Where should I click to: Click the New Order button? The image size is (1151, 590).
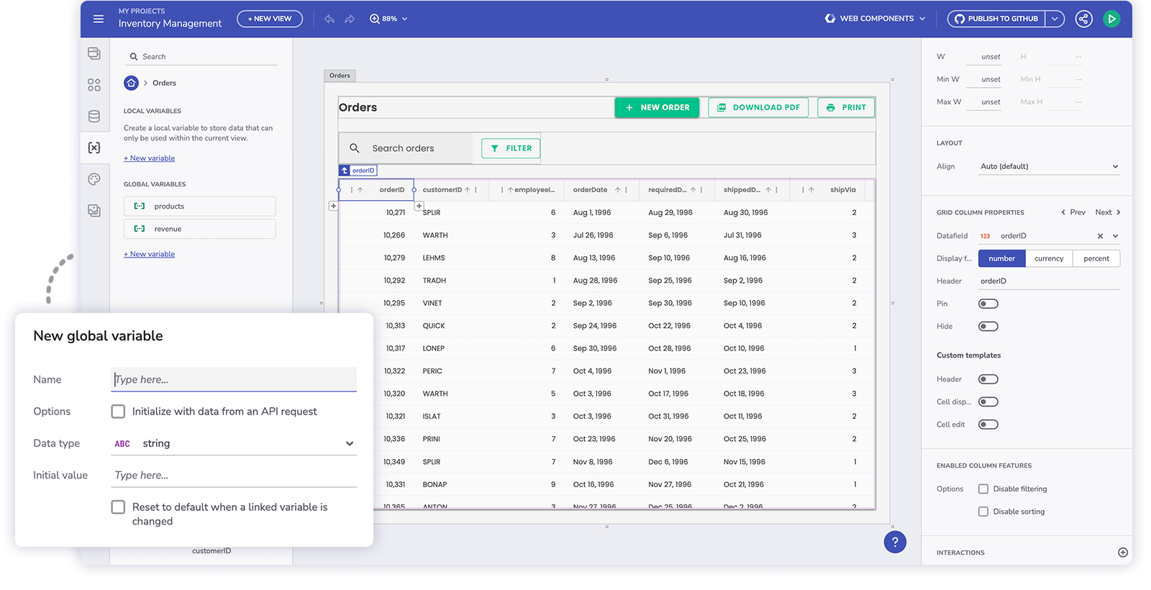coord(657,108)
